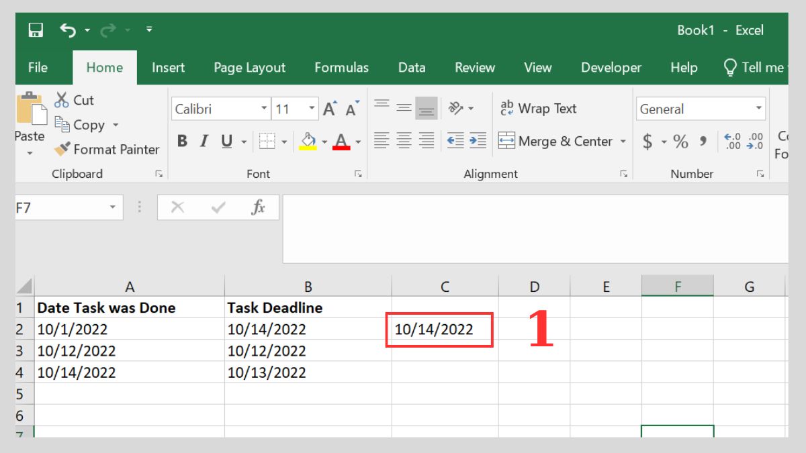Open the Developer tab
This screenshot has width=806, height=453.
pos(611,67)
